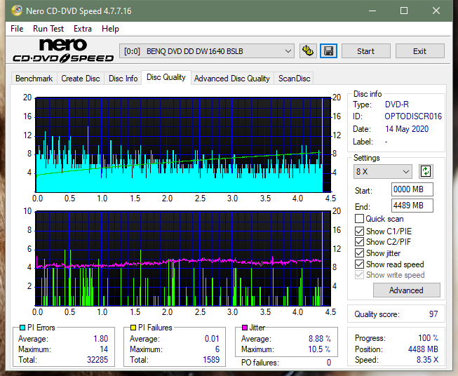Click the disc type DVD-R value
This screenshot has width=458, height=376.
397,105
